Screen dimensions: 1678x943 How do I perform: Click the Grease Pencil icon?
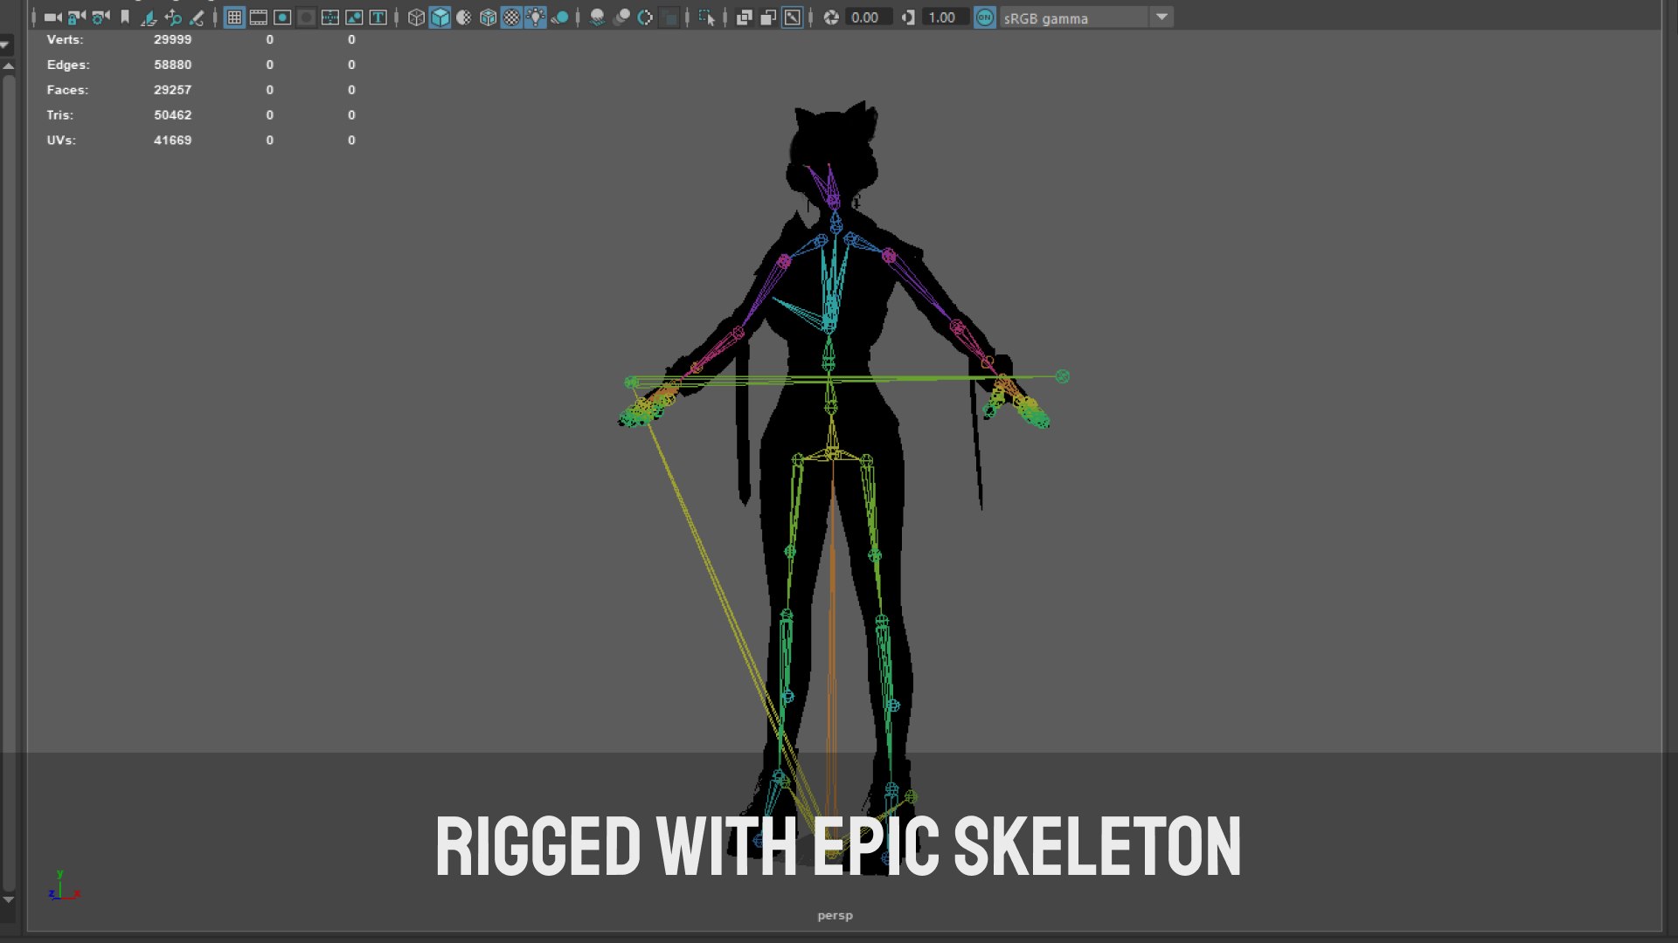tap(197, 17)
